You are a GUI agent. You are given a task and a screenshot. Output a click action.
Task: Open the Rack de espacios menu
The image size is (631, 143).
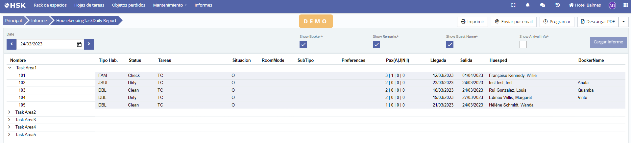point(50,5)
